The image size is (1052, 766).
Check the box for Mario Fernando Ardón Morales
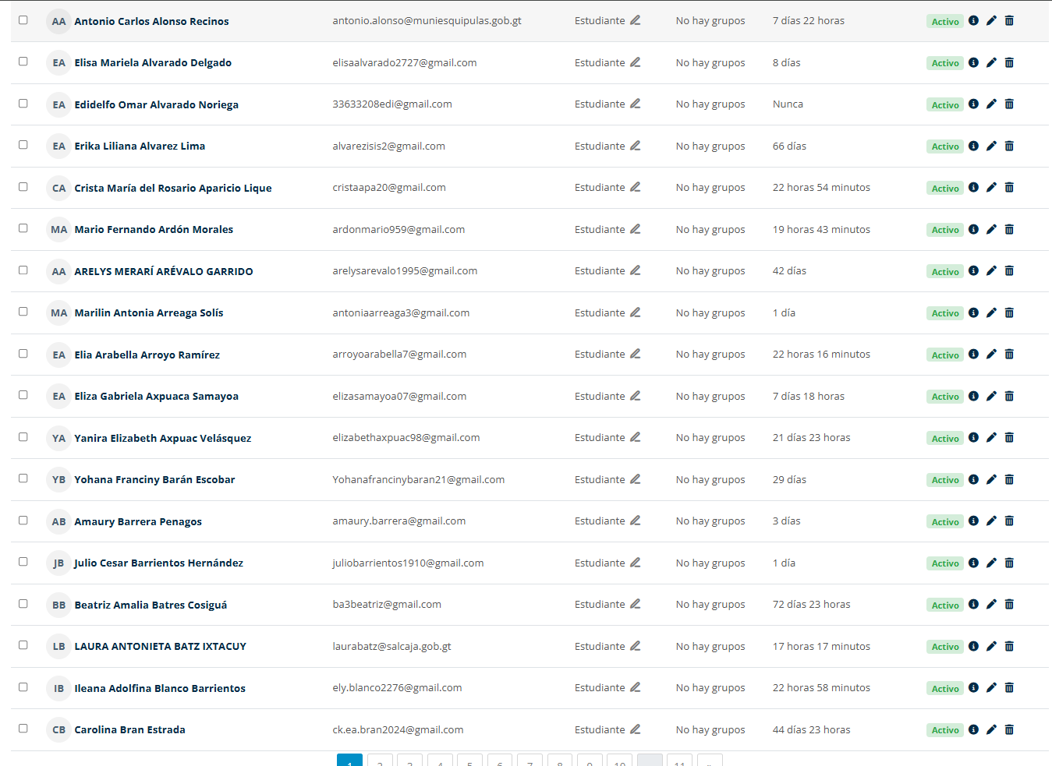[x=23, y=228]
